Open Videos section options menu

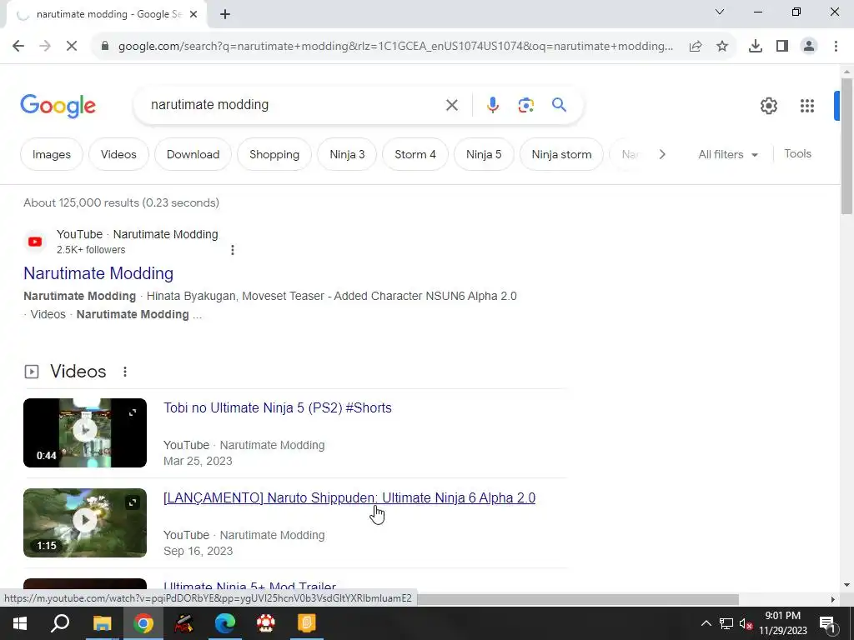point(125,371)
